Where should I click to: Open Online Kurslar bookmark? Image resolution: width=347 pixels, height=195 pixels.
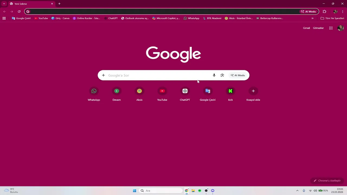coord(86,18)
